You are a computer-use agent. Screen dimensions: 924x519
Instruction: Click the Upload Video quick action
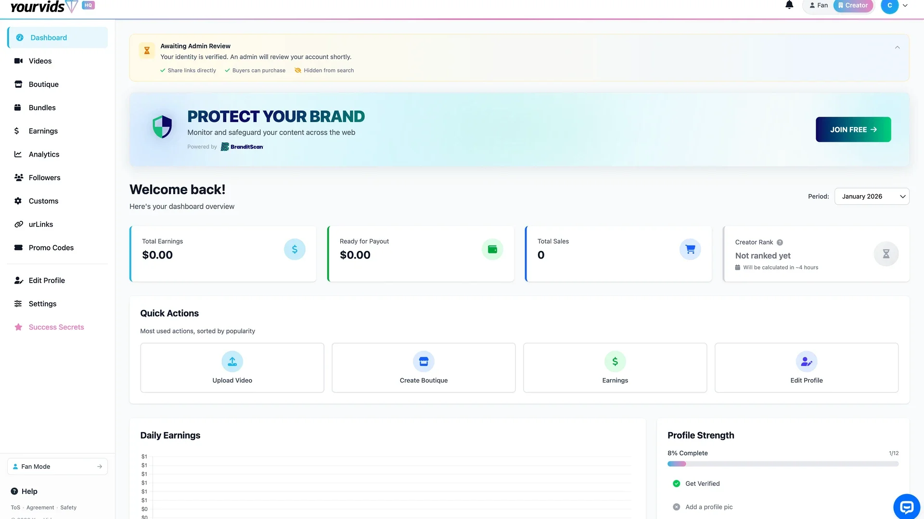tap(231, 367)
